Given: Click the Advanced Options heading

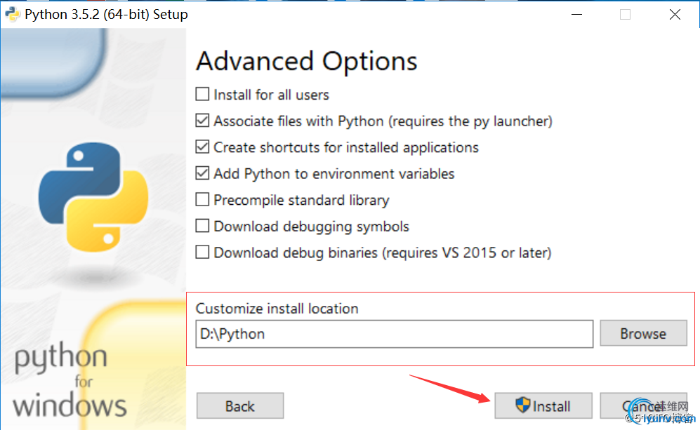Looking at the screenshot, I should [x=307, y=61].
